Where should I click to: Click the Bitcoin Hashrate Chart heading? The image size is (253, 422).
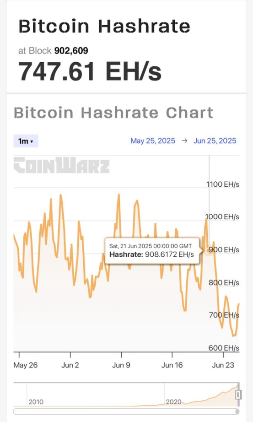tap(113, 113)
